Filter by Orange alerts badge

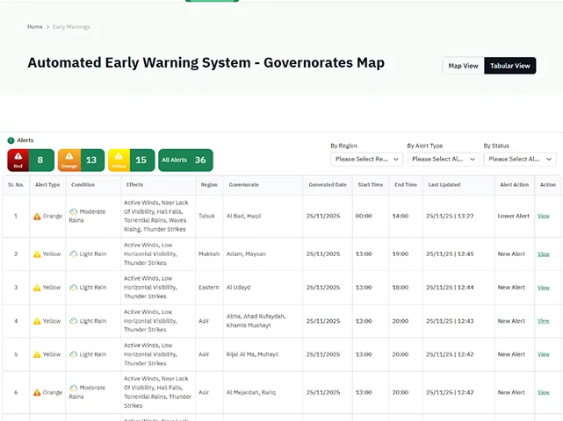click(81, 160)
